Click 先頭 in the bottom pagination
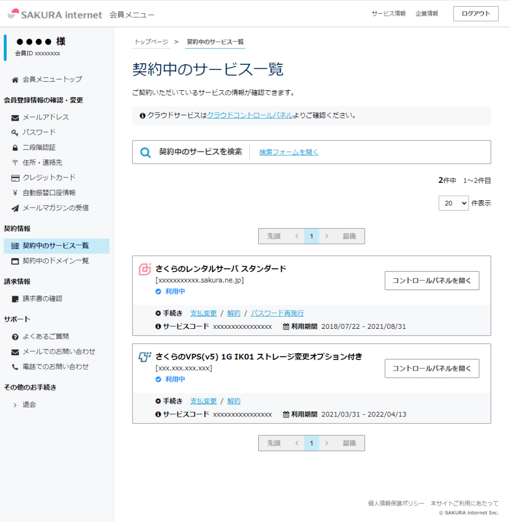The width and height of the screenshot is (510, 522). (274, 443)
